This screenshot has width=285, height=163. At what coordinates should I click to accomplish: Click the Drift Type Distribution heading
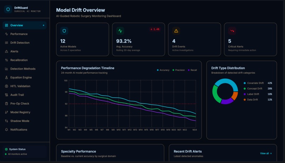pyautogui.click(x=228, y=68)
